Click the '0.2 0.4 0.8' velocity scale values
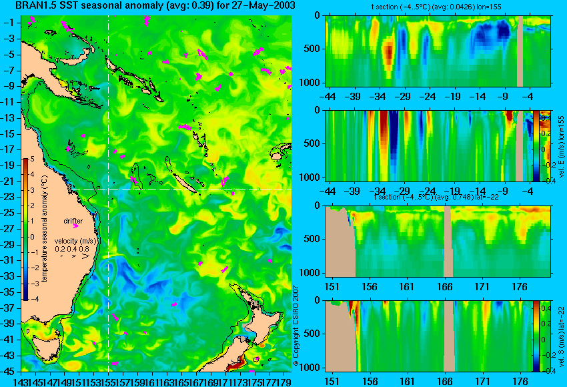This screenshot has width=567, height=387. coord(72,249)
